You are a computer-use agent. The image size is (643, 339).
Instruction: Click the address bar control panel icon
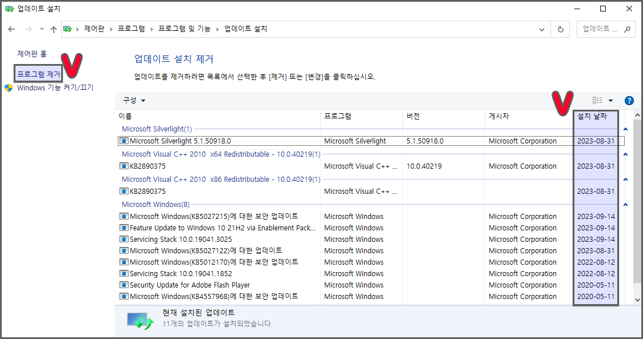[67, 29]
